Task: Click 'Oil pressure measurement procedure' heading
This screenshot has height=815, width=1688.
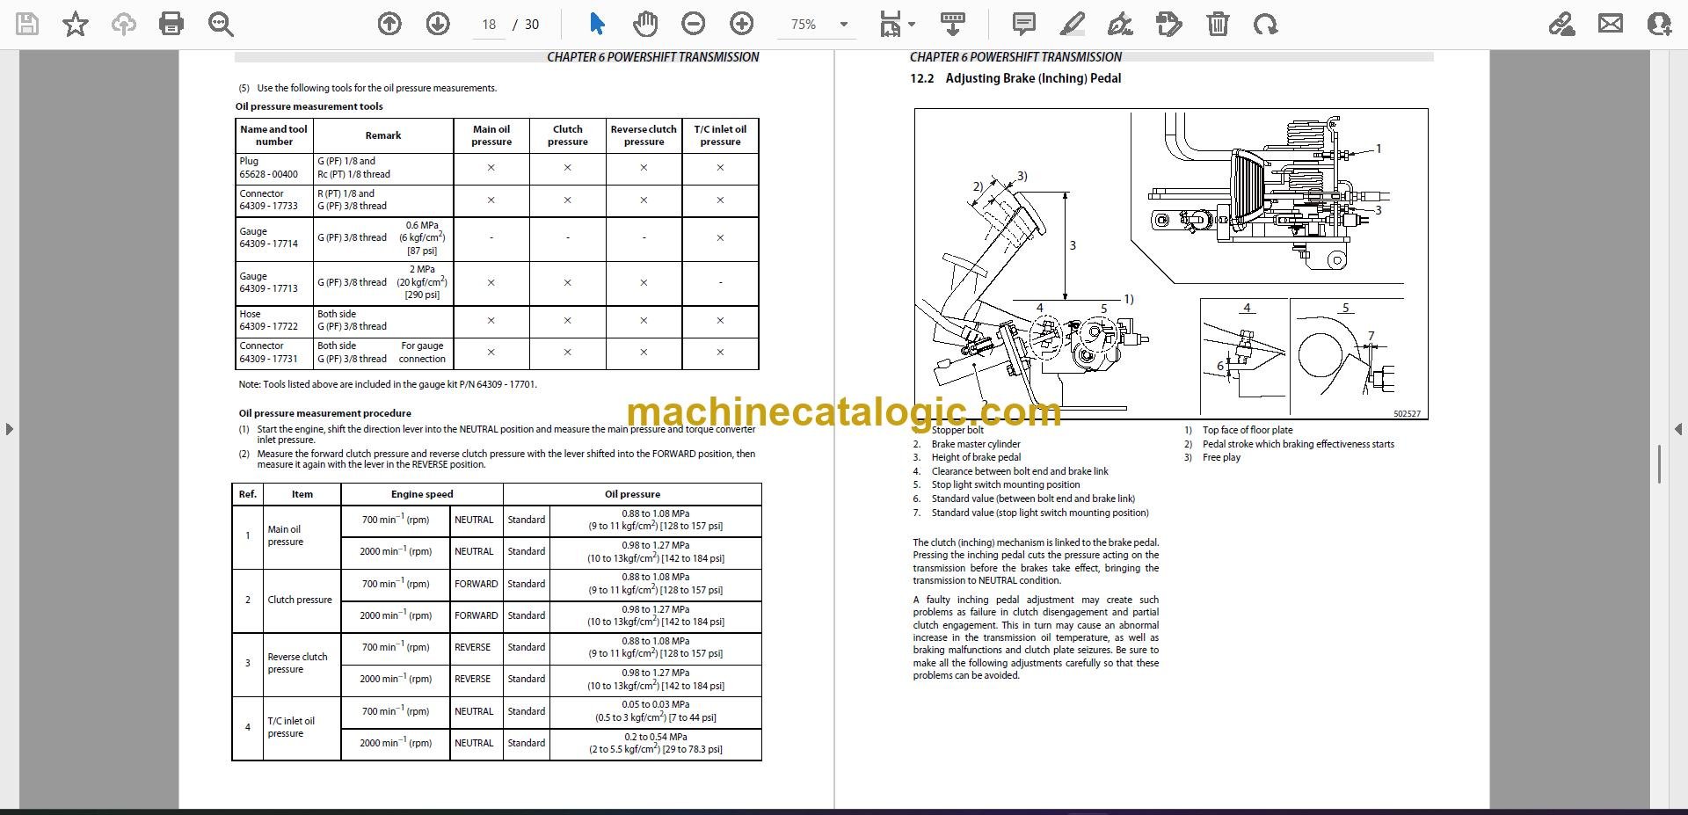Action: [x=324, y=413]
